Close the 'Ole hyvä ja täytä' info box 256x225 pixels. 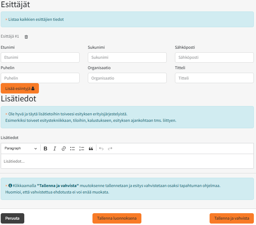(x=6, y=114)
